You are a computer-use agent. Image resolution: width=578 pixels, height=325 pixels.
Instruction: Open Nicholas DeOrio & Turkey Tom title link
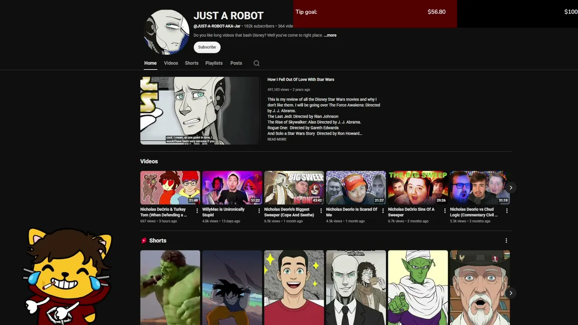pyautogui.click(x=163, y=212)
